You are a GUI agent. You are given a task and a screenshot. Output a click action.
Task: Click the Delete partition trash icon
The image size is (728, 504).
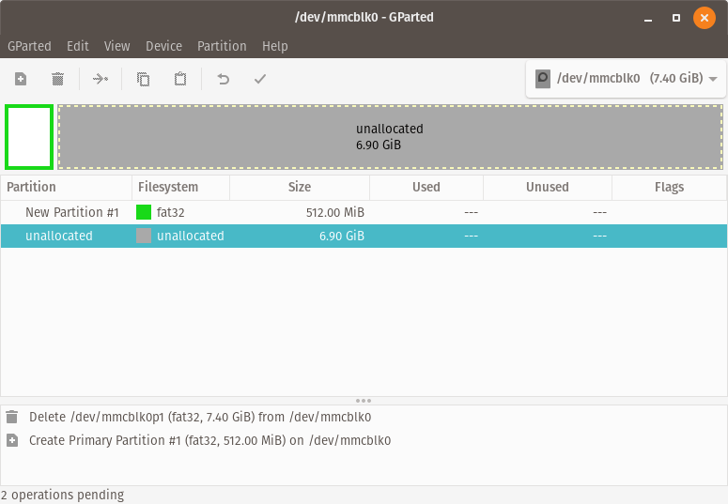57,80
